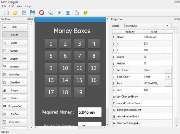
Task: Click the red circular stop icon
Action: point(41,12)
